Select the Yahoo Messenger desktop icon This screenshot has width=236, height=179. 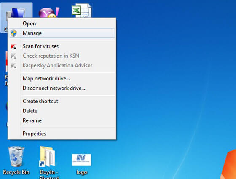click(x=49, y=12)
